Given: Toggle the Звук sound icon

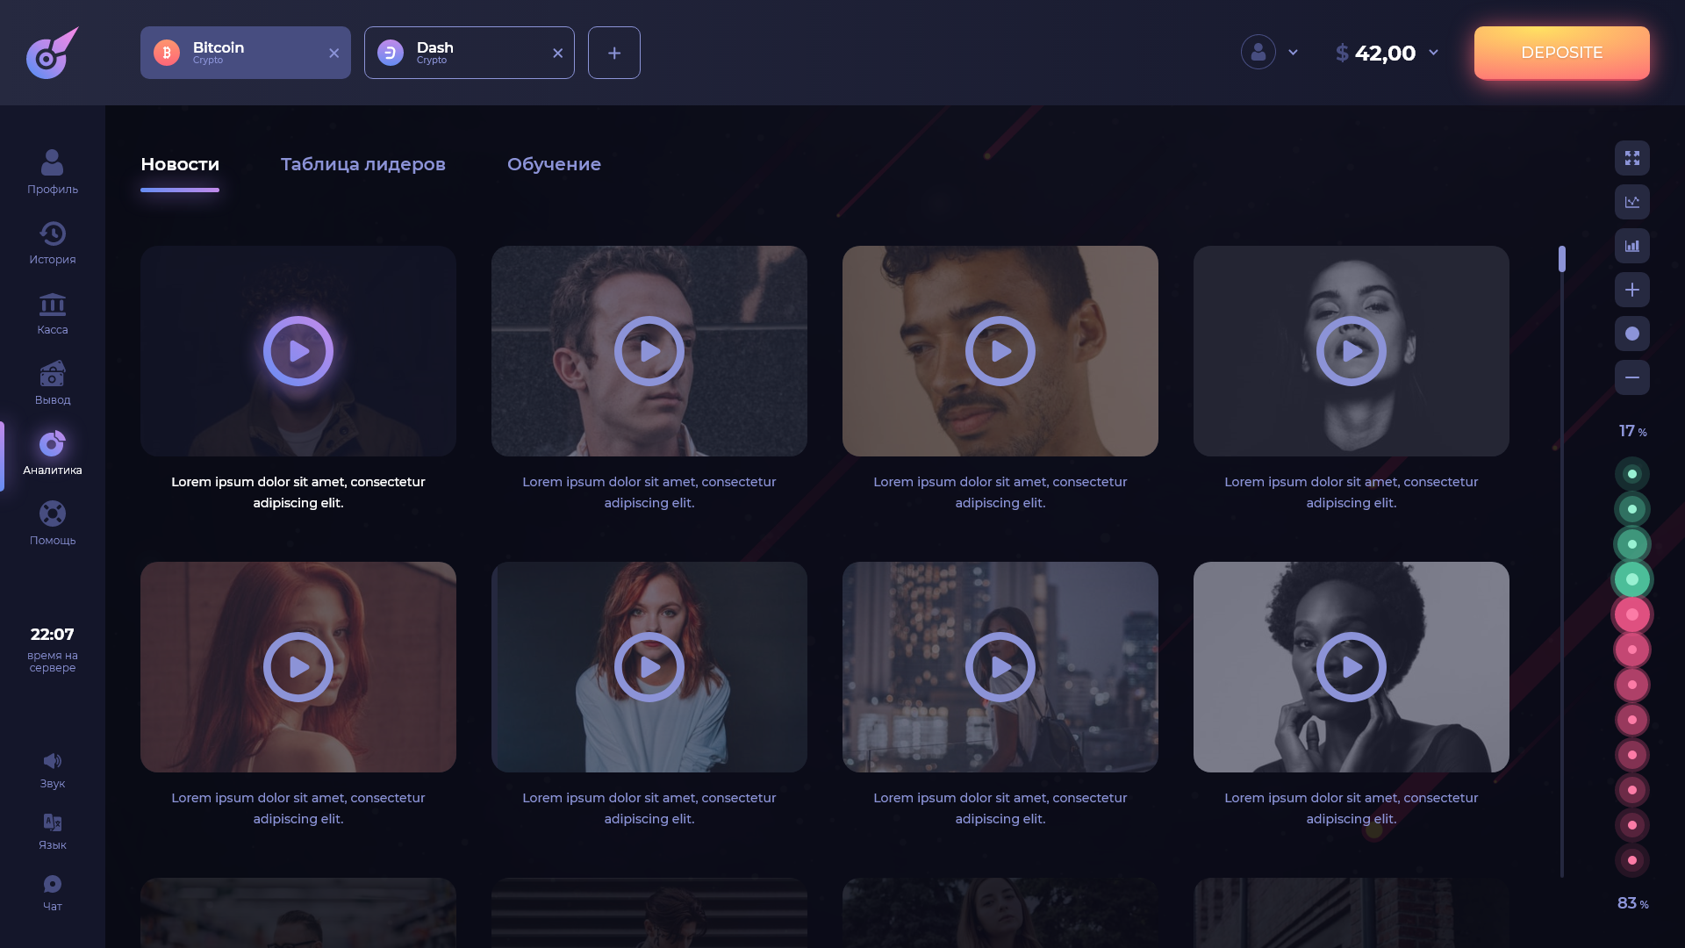Looking at the screenshot, I should coord(53,761).
